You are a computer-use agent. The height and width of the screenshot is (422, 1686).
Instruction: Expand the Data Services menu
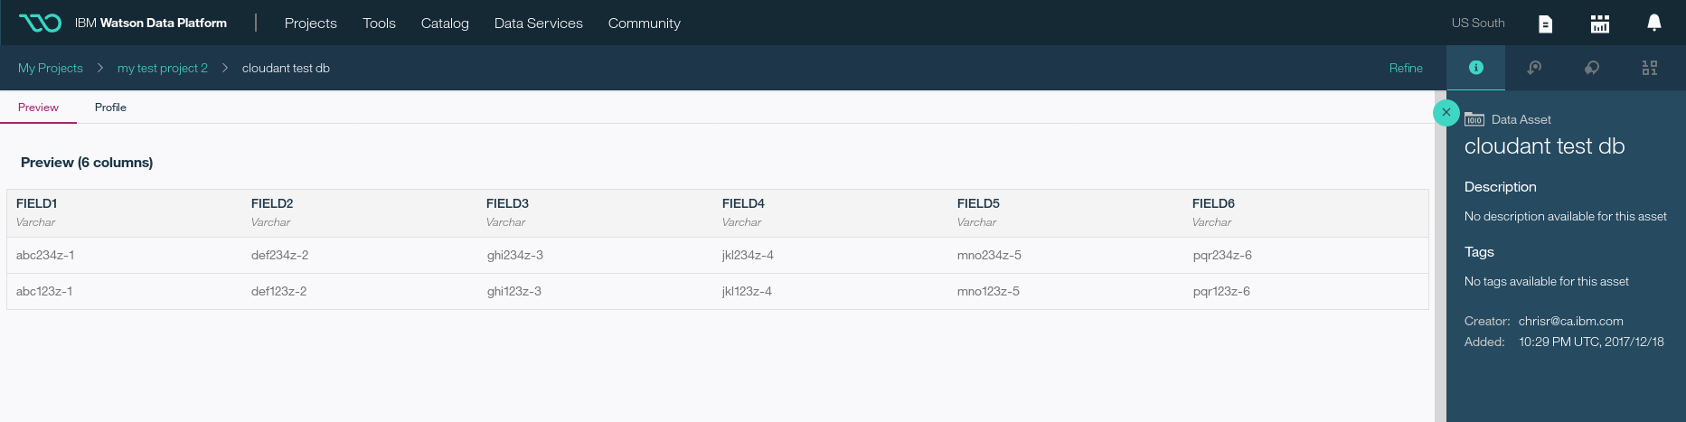pos(538,23)
